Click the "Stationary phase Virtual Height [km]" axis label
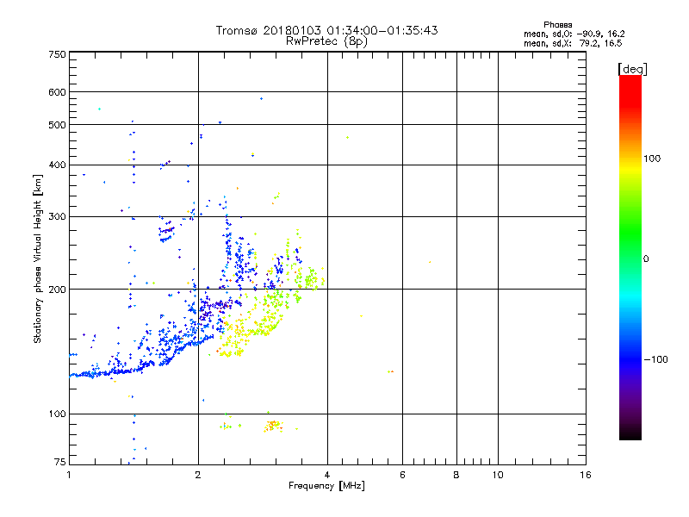The height and width of the screenshot is (517, 689). (x=37, y=258)
